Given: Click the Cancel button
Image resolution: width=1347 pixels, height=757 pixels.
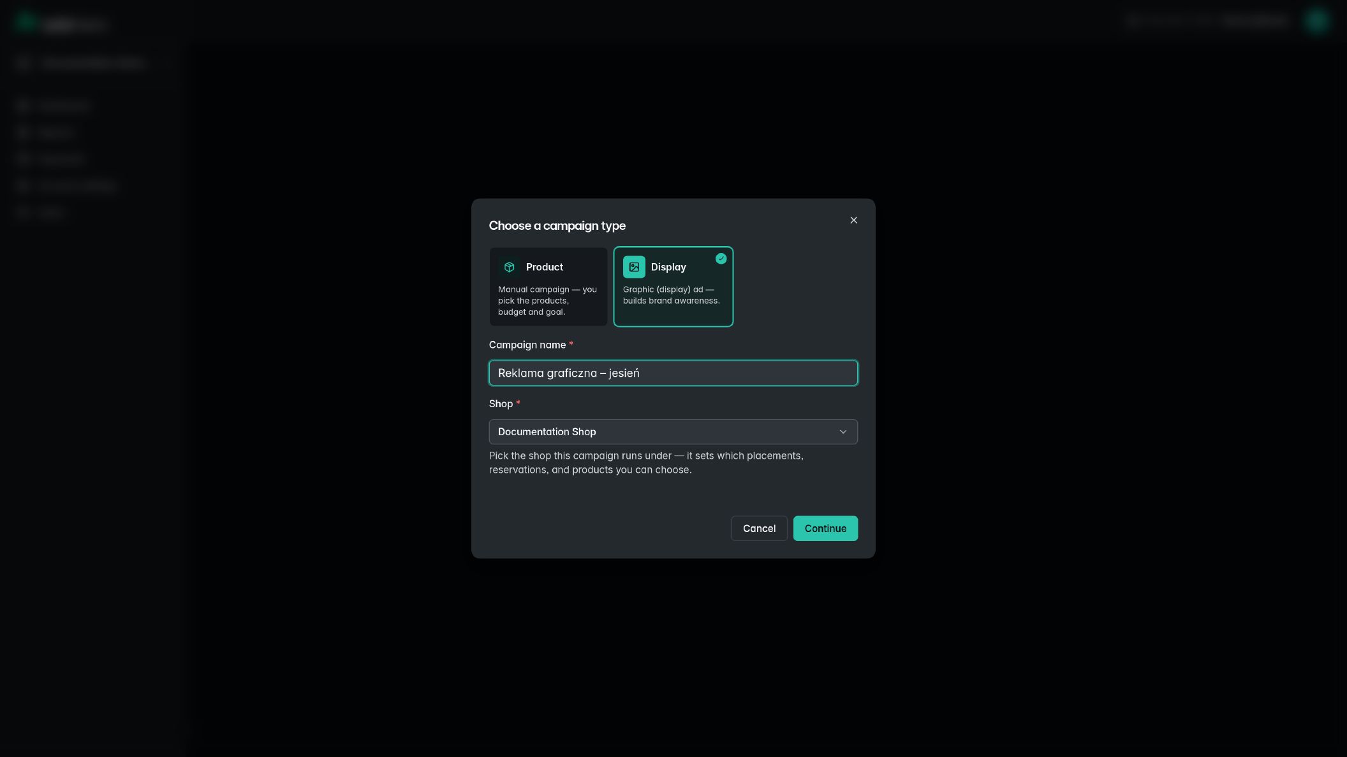Looking at the screenshot, I should (x=759, y=528).
